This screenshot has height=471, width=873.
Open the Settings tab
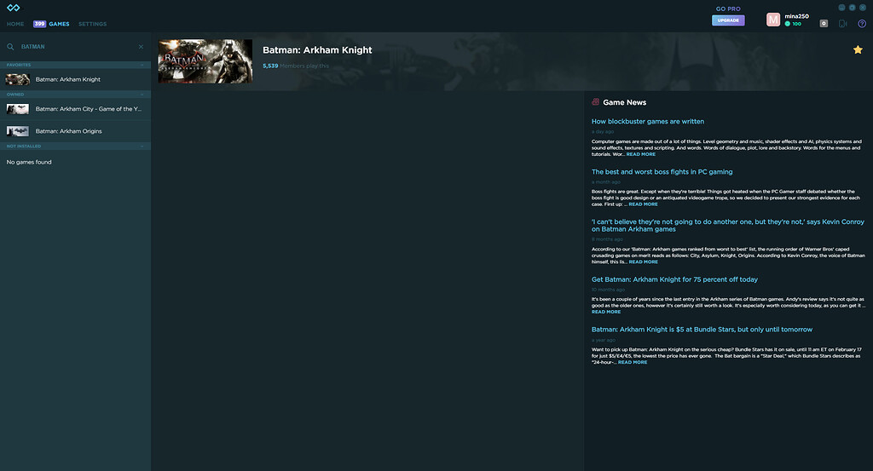coord(93,24)
